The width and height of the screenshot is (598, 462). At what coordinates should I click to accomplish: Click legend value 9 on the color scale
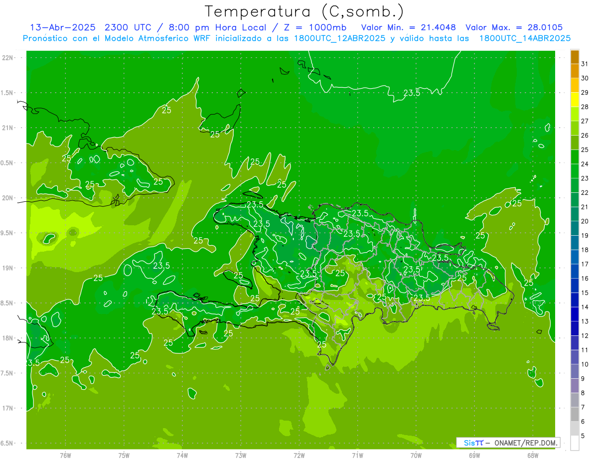pos(583,379)
